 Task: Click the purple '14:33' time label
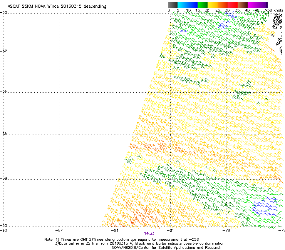click(149, 233)
